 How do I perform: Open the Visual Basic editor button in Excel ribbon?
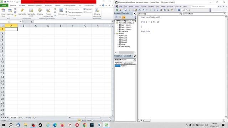3,12
